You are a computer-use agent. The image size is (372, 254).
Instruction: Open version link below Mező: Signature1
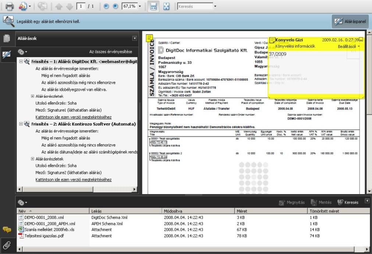click(x=74, y=117)
